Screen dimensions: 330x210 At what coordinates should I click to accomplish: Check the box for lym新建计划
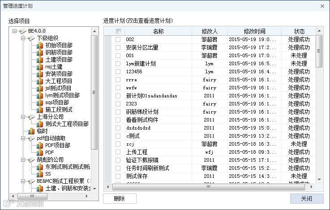(118, 63)
